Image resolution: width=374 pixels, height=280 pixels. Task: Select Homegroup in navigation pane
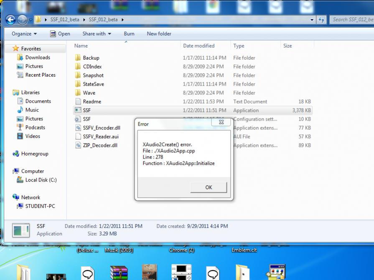(35, 154)
